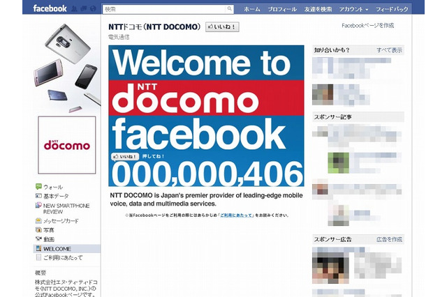Click the いいね！ badge inside the banner
Image resolution: width=447 pixels, height=297 pixels.
pos(125,156)
